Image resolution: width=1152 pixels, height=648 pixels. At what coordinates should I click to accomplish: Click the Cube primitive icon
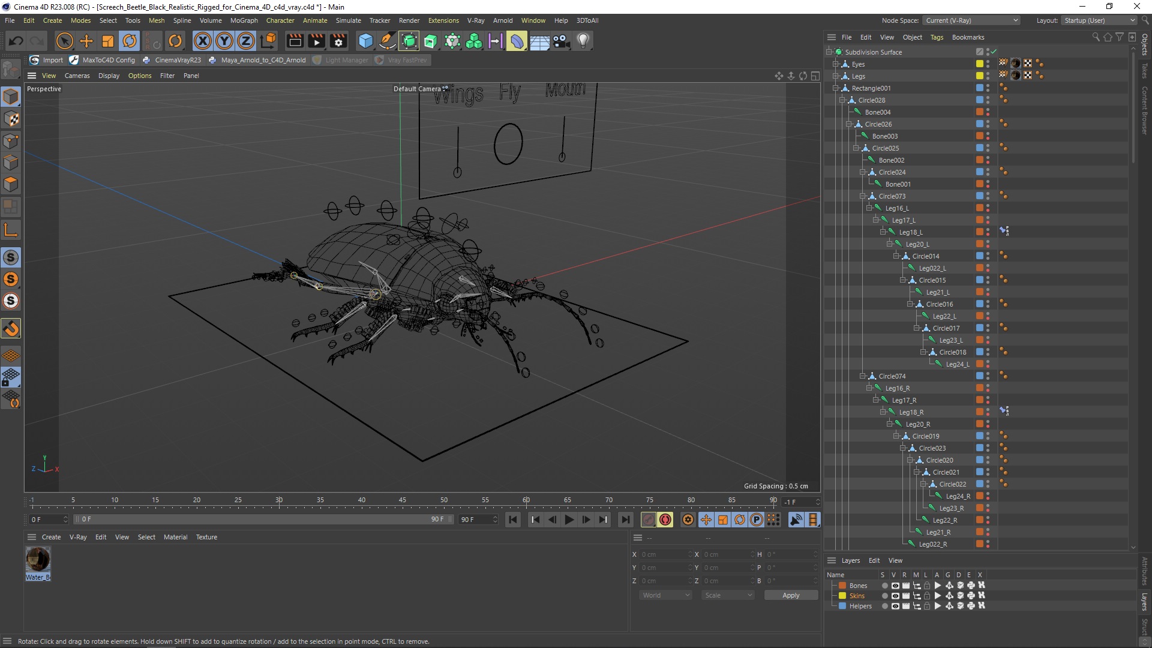[x=365, y=41]
